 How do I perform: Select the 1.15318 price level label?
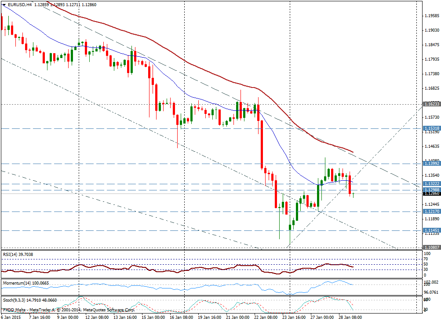(430, 128)
